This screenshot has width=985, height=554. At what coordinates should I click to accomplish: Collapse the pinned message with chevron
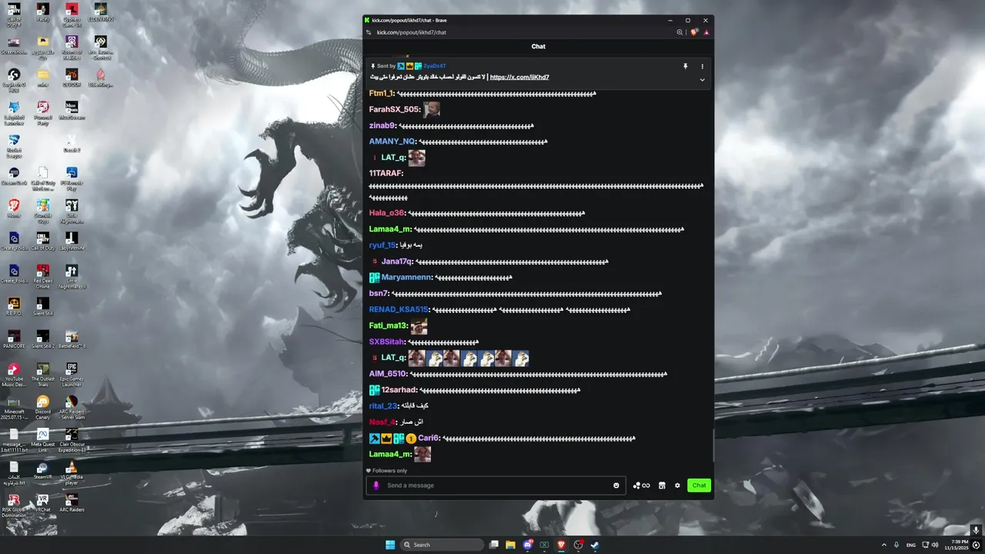click(x=702, y=79)
